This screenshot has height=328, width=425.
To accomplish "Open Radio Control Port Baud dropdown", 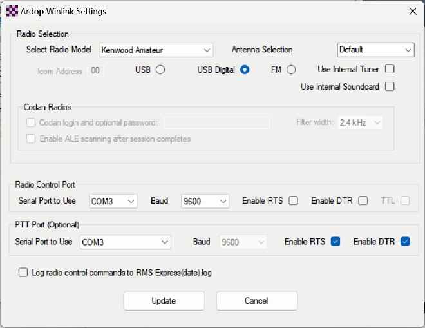I will (205, 201).
